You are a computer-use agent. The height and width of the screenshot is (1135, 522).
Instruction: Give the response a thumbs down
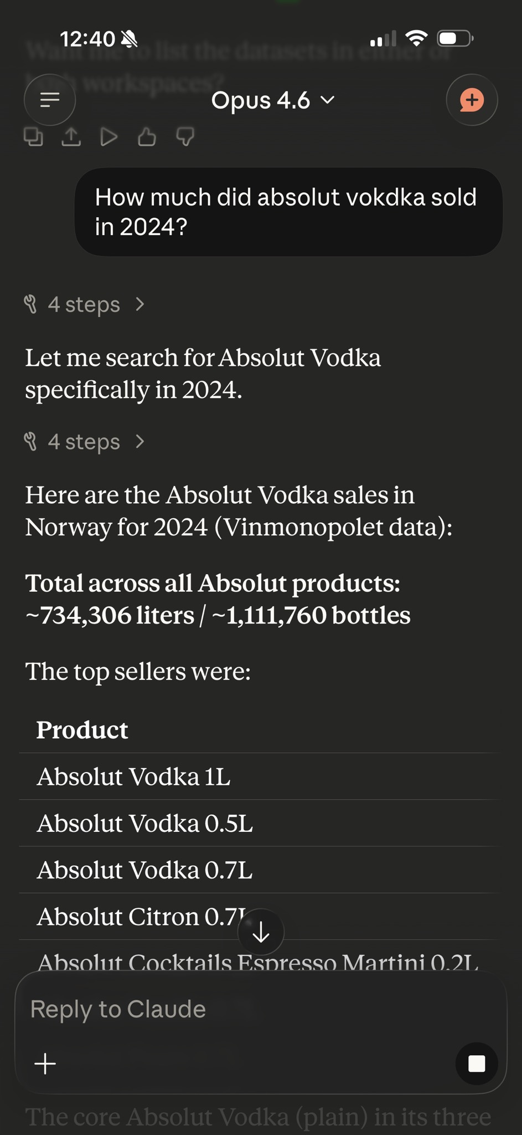click(x=185, y=136)
